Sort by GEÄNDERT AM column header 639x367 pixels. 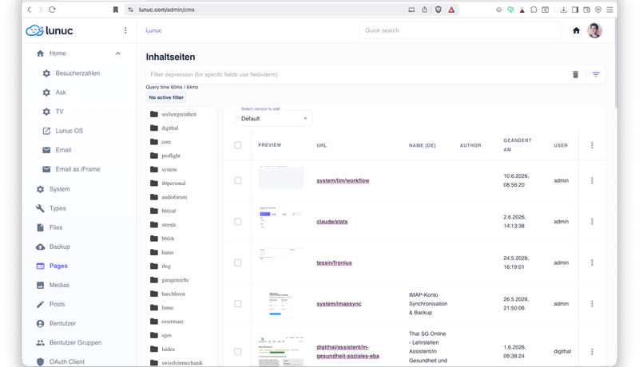point(517,145)
